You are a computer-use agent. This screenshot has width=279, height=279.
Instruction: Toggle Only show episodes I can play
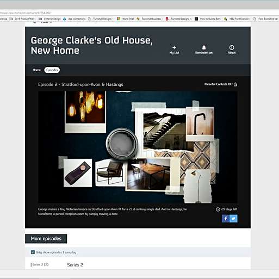tap(33, 252)
